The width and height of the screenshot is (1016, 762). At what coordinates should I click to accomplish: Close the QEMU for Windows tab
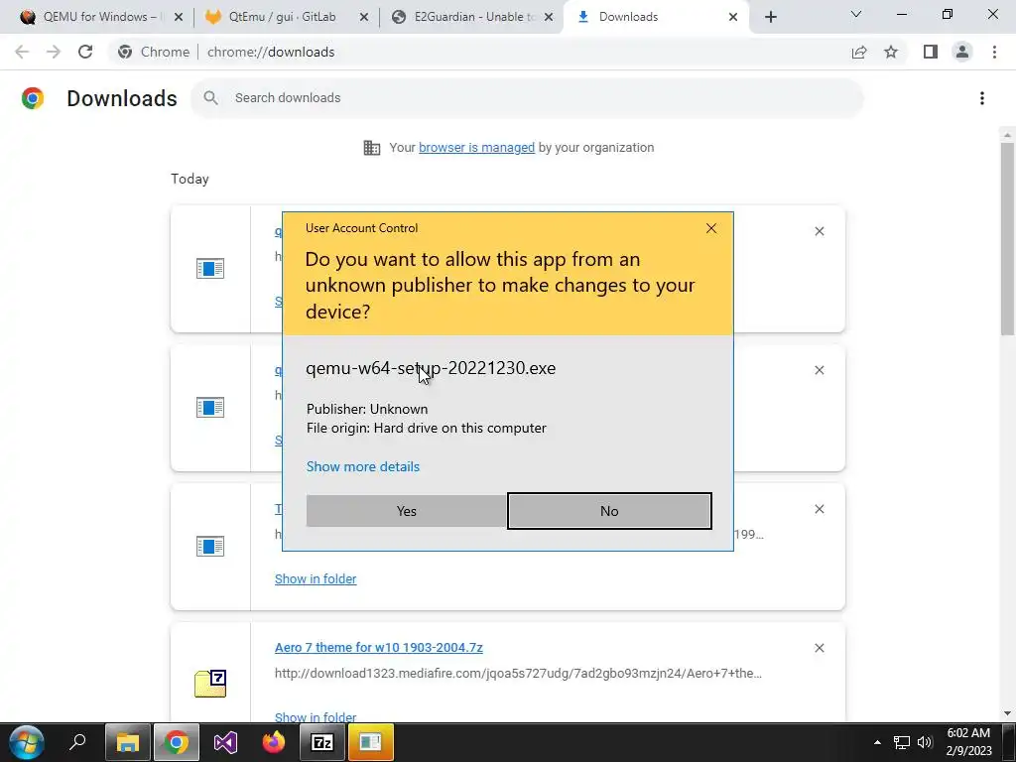click(179, 17)
